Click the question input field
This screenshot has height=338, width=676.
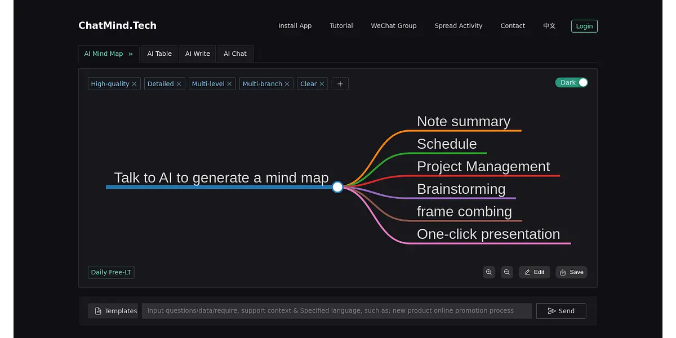(336, 311)
